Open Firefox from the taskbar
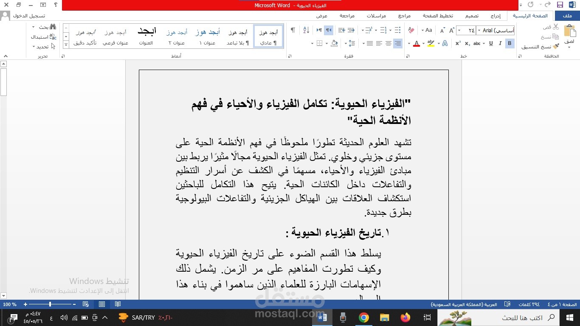Image resolution: width=580 pixels, height=326 pixels. click(x=405, y=318)
